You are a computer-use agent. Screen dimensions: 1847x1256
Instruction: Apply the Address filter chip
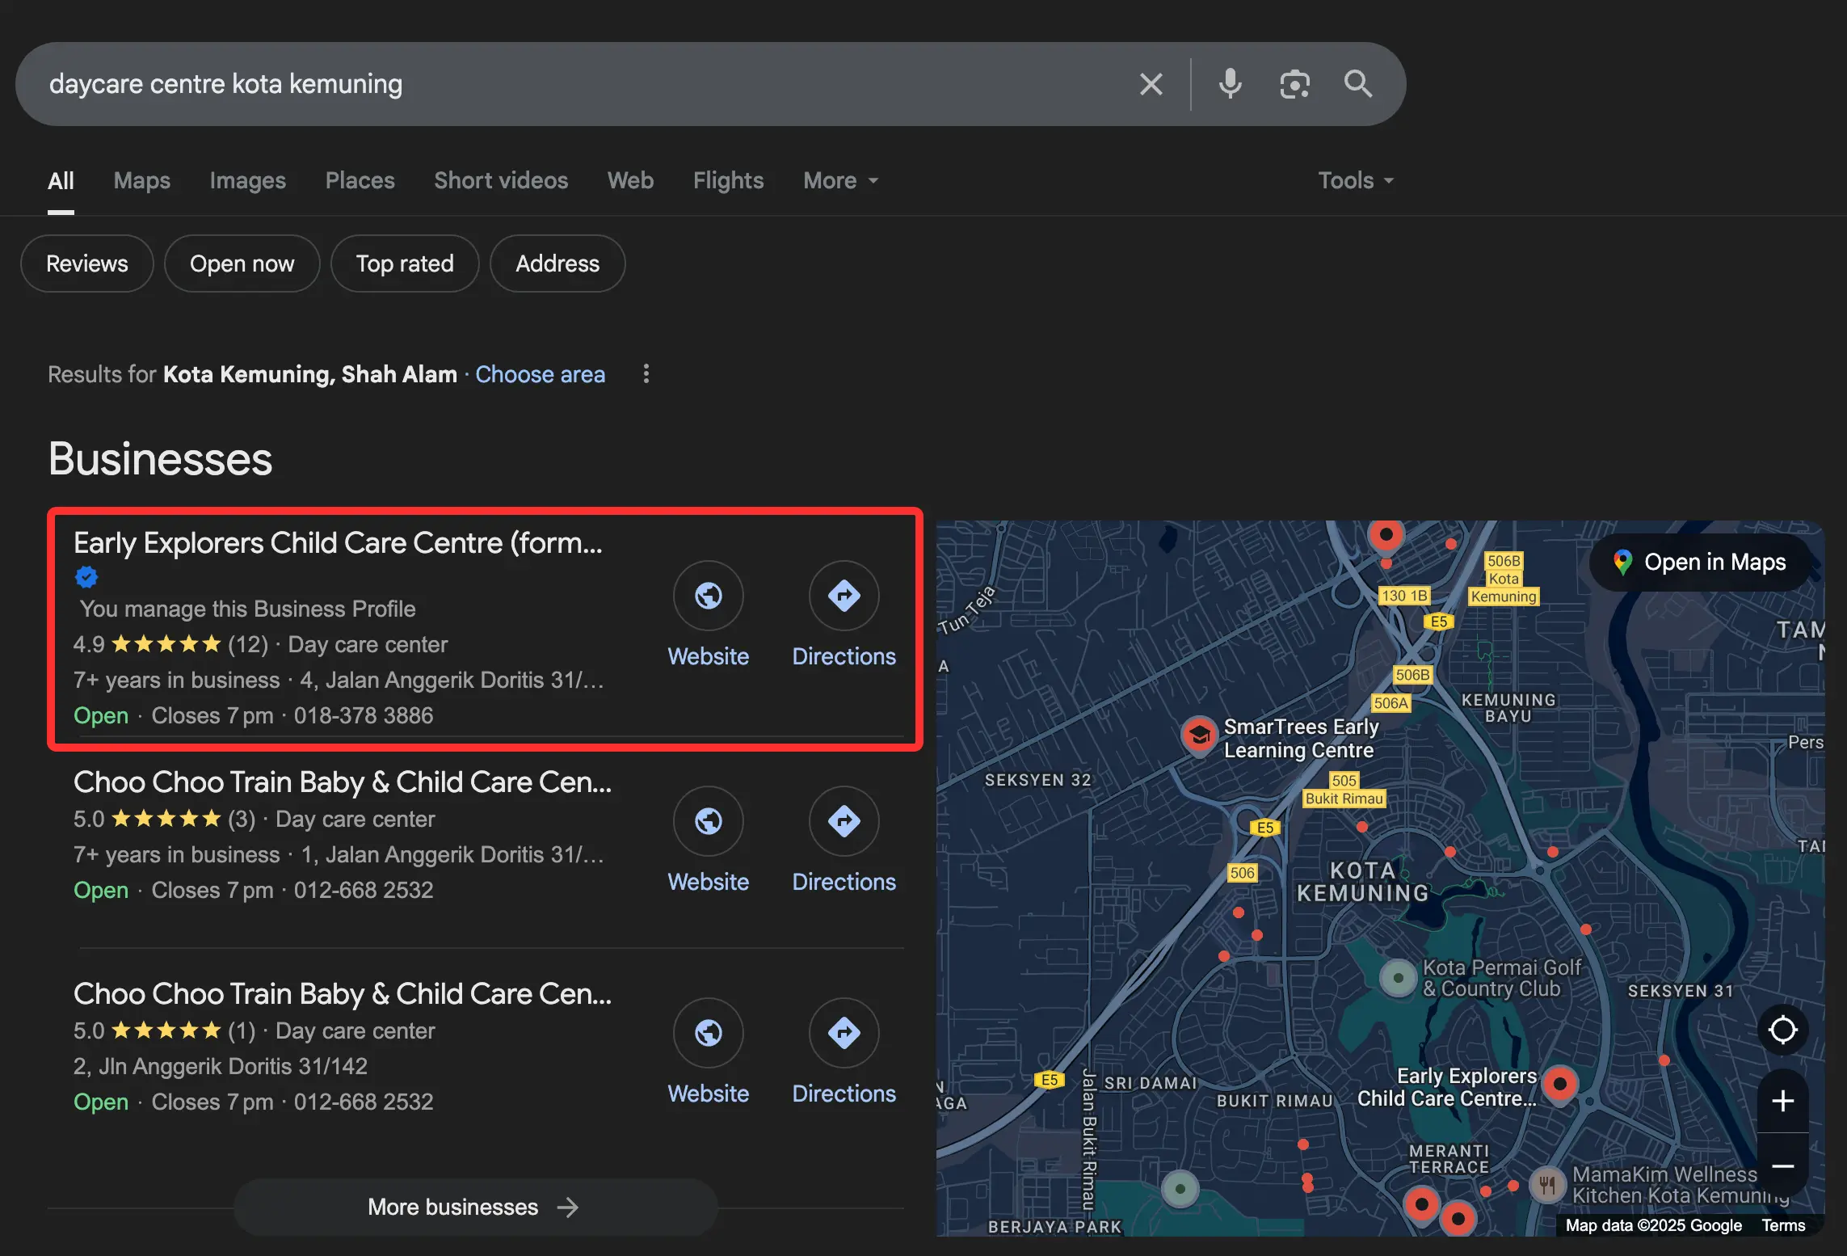[x=557, y=263]
